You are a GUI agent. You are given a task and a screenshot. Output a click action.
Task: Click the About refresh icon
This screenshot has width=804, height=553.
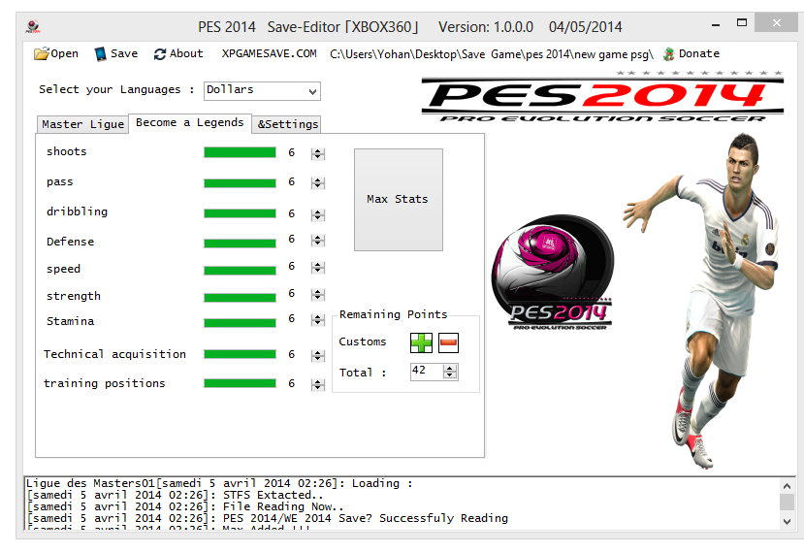coord(160,54)
